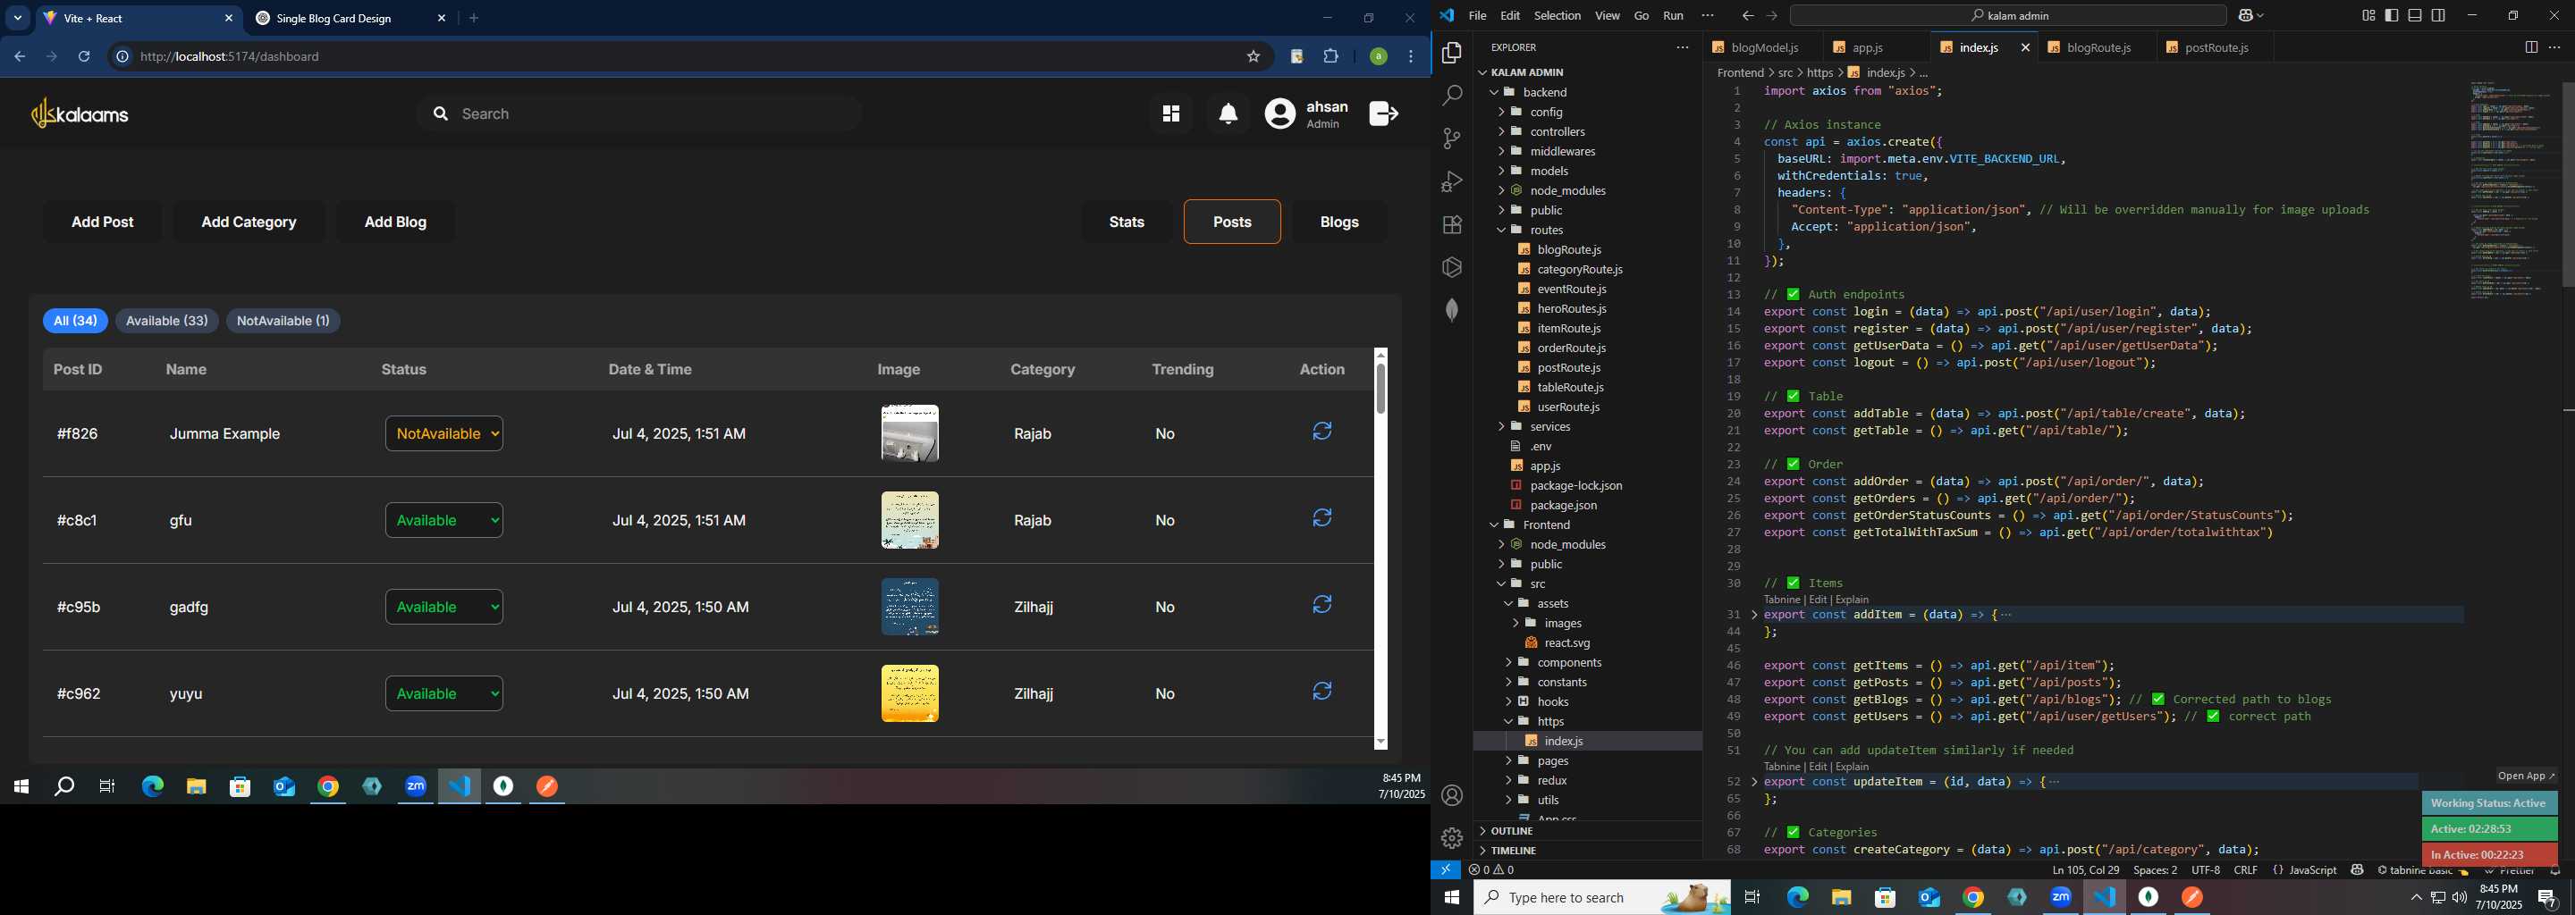Click Copilot icon in VS Code title bar
The width and height of the screenshot is (2575, 915).
click(x=2245, y=16)
